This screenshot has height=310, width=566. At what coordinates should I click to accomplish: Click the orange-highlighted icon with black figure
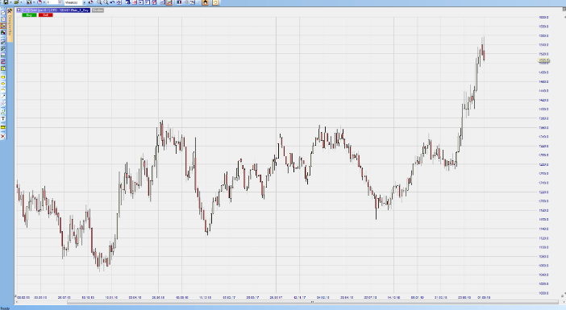[x=205, y=2]
